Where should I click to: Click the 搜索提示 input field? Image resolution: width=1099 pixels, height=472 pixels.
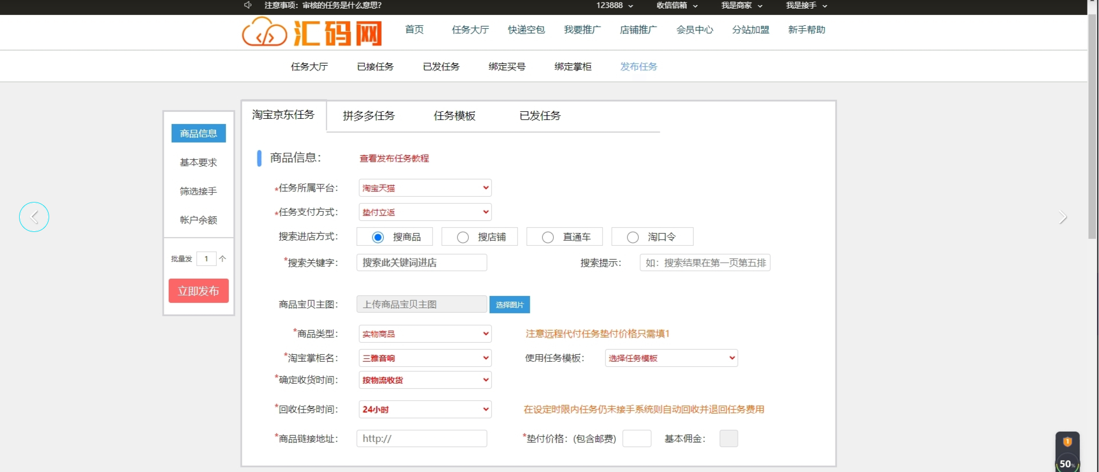click(x=705, y=263)
